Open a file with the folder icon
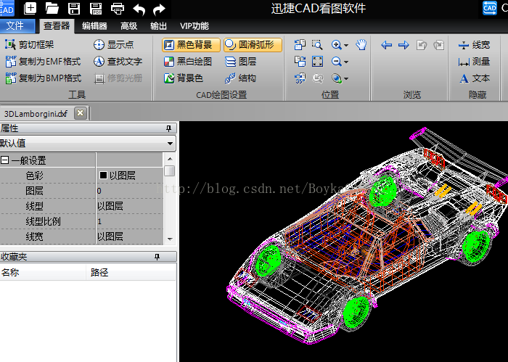Image resolution: width=508 pixels, height=362 pixels. (52, 8)
